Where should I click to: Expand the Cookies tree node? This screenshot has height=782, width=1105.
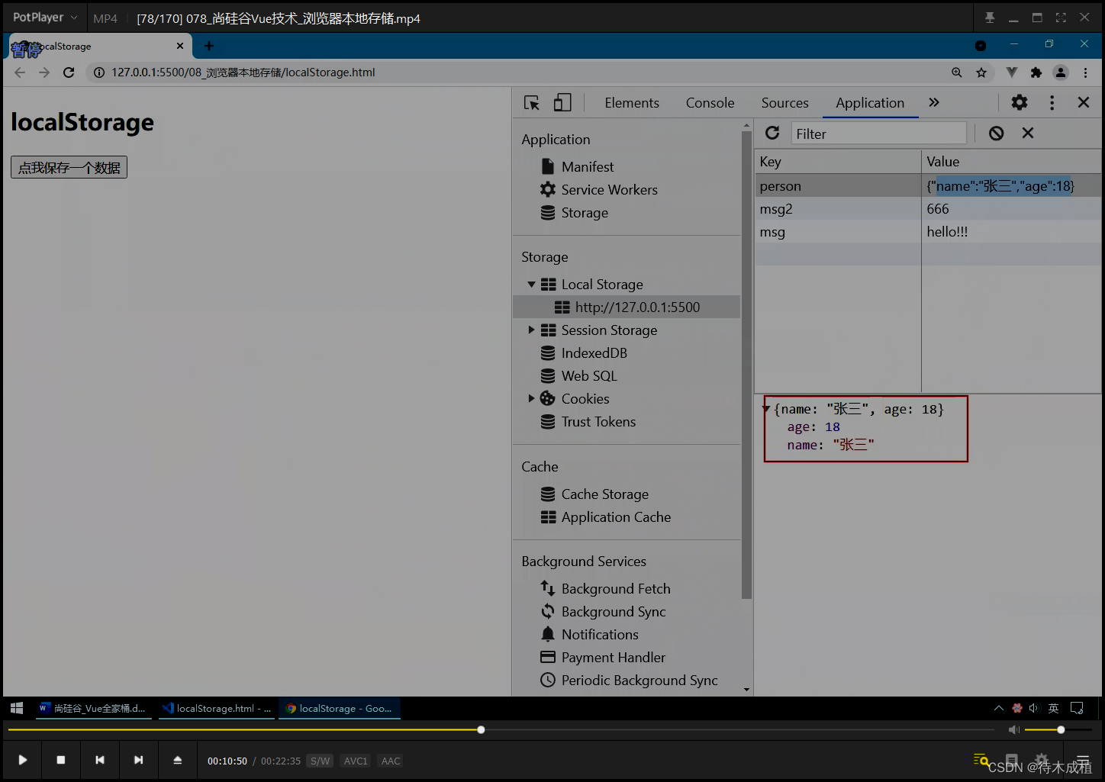(531, 398)
